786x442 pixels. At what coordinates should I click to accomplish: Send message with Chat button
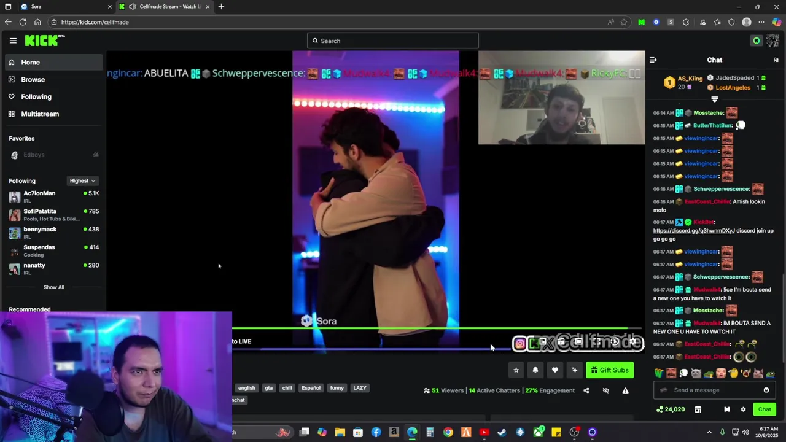point(765,409)
